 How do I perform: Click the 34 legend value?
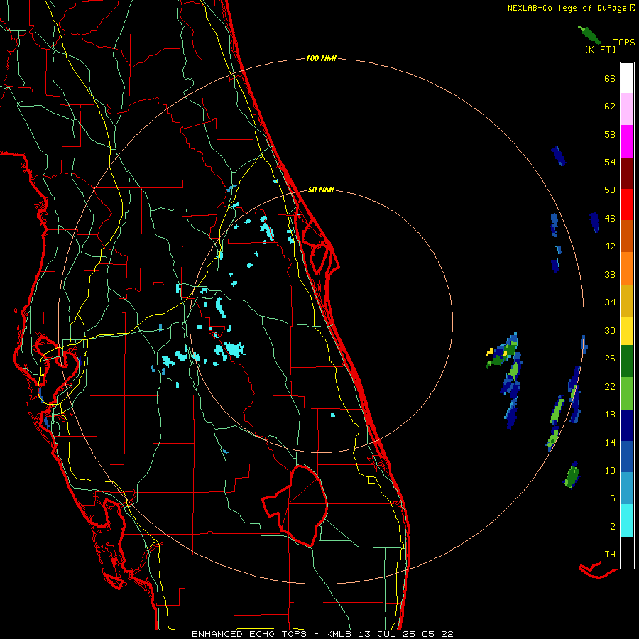[610, 302]
